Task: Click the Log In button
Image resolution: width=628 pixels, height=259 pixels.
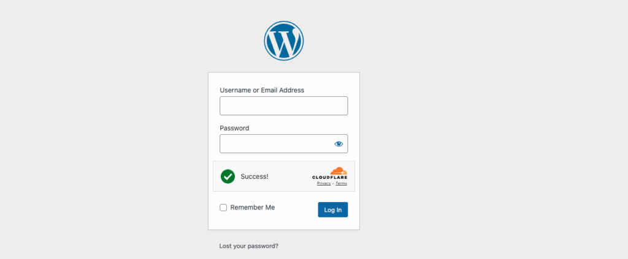Action: tap(333, 209)
